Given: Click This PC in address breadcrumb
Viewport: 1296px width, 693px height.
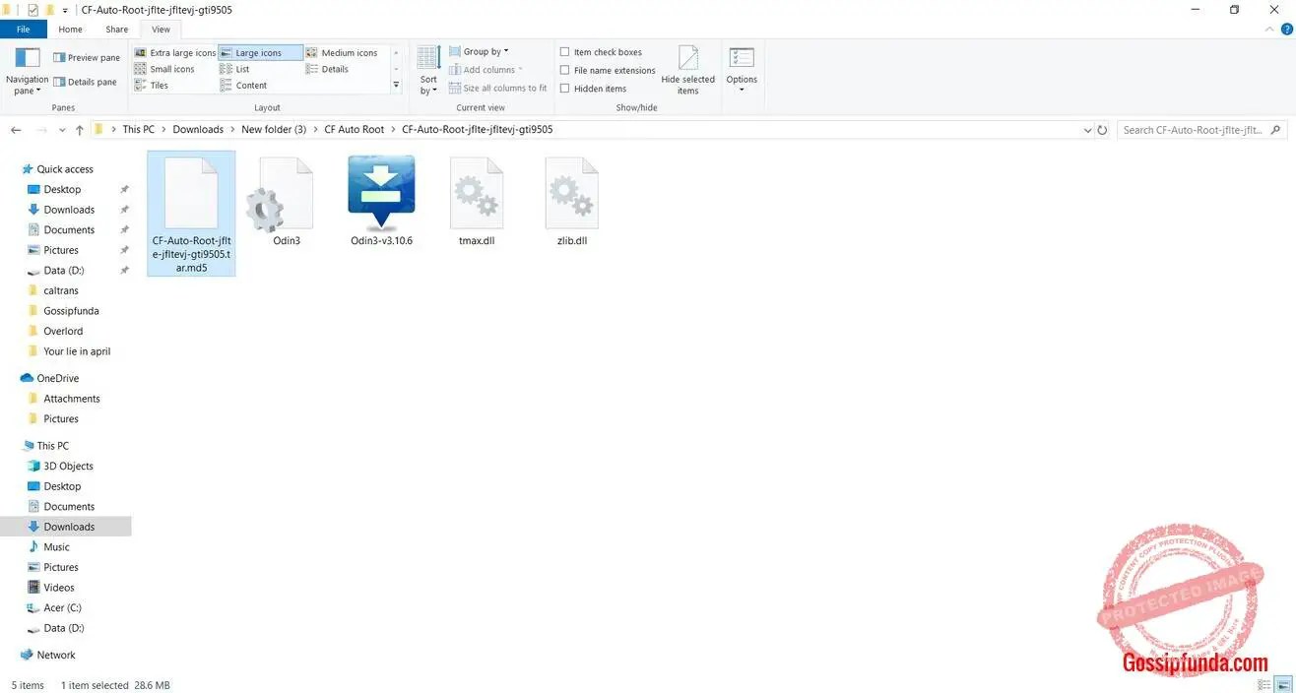Looking at the screenshot, I should pos(138,129).
